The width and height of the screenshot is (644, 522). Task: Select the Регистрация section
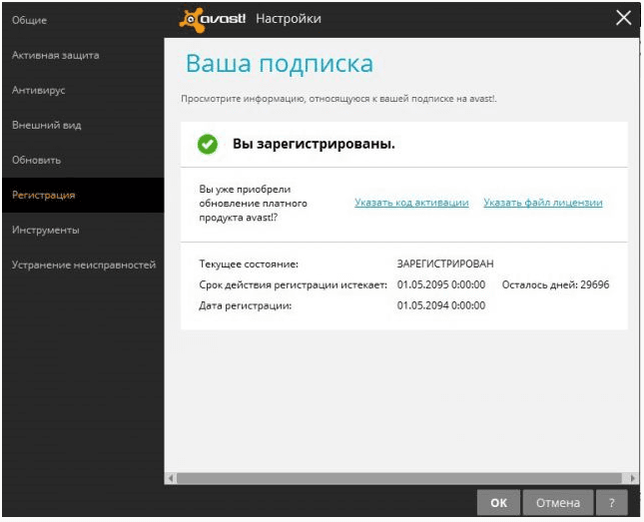[x=83, y=195]
